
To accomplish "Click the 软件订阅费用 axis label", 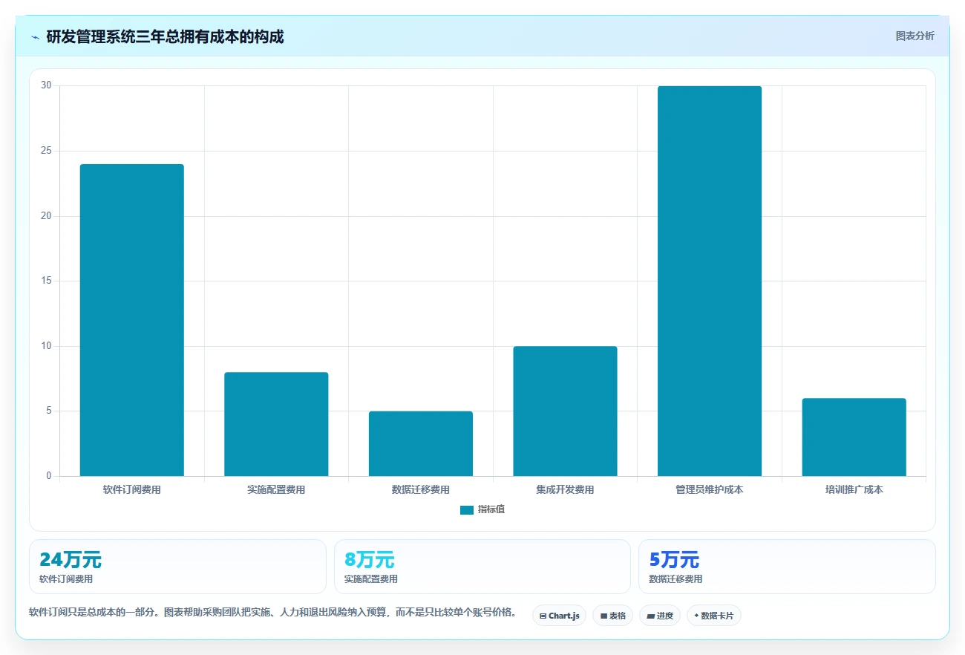I will pos(132,490).
